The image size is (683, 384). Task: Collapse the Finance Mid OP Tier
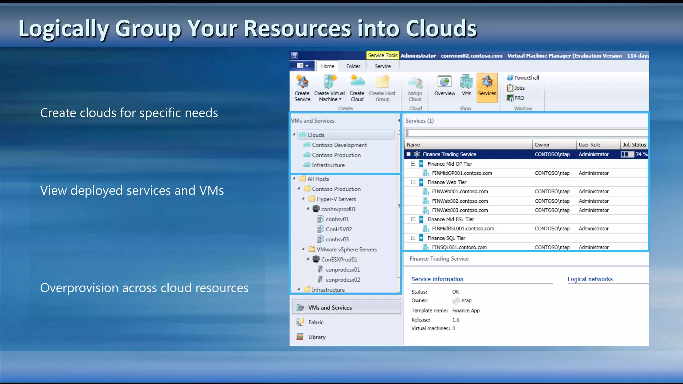pos(413,164)
